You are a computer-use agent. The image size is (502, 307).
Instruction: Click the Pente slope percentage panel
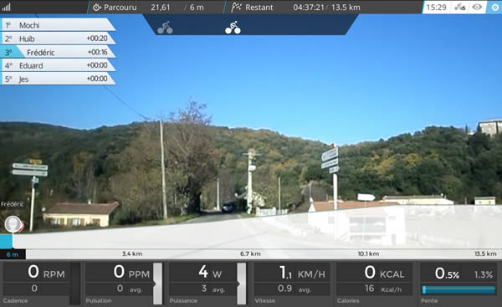coord(458,283)
